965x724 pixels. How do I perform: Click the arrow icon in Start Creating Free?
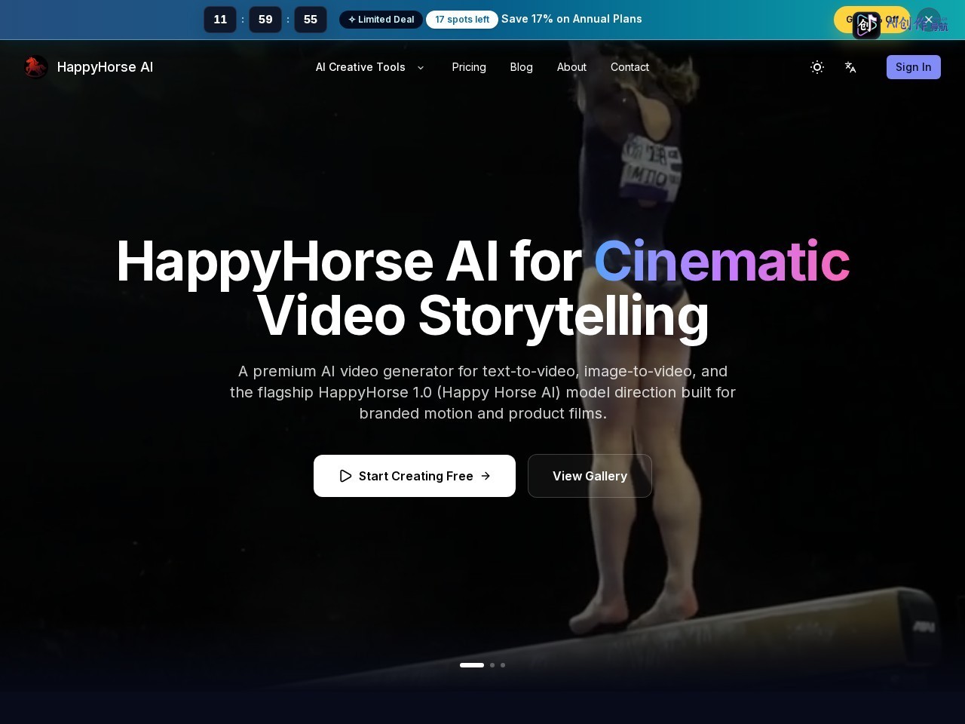486,476
